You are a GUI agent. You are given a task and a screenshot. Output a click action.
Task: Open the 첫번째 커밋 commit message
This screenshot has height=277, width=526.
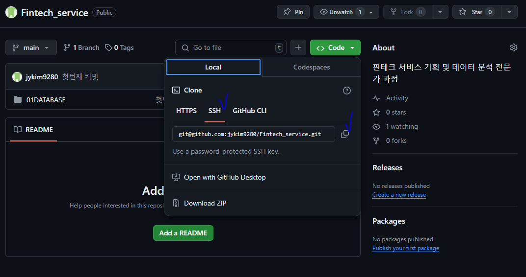pyautogui.click(x=80, y=77)
